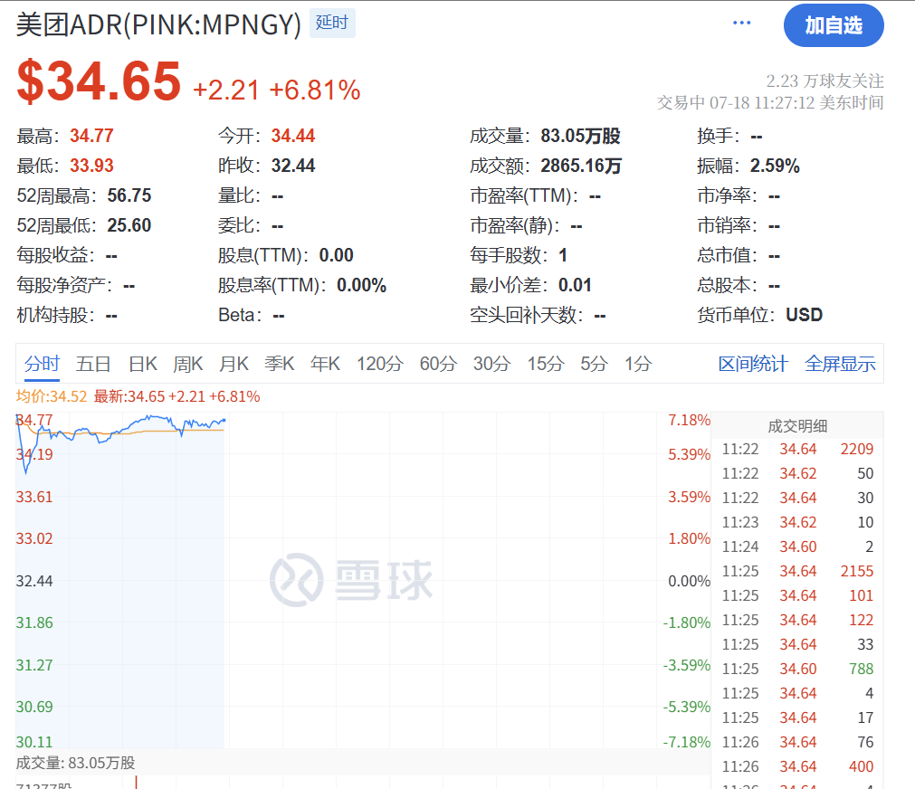Viewport: 915px width, 789px height.
Task: Click the three-dot more options icon
Action: [741, 24]
